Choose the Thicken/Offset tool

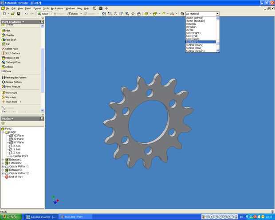click(x=11, y=62)
